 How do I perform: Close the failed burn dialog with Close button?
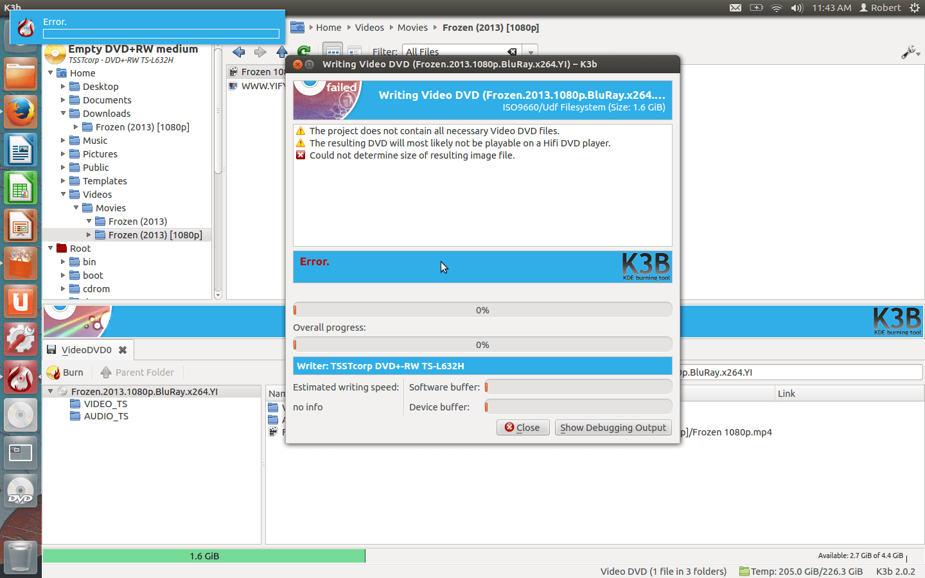pos(523,428)
